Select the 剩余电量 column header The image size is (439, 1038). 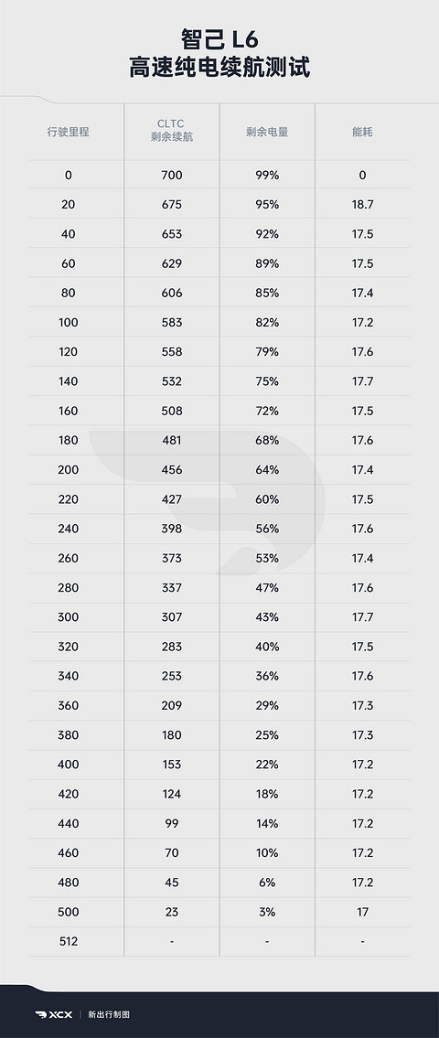pos(267,132)
